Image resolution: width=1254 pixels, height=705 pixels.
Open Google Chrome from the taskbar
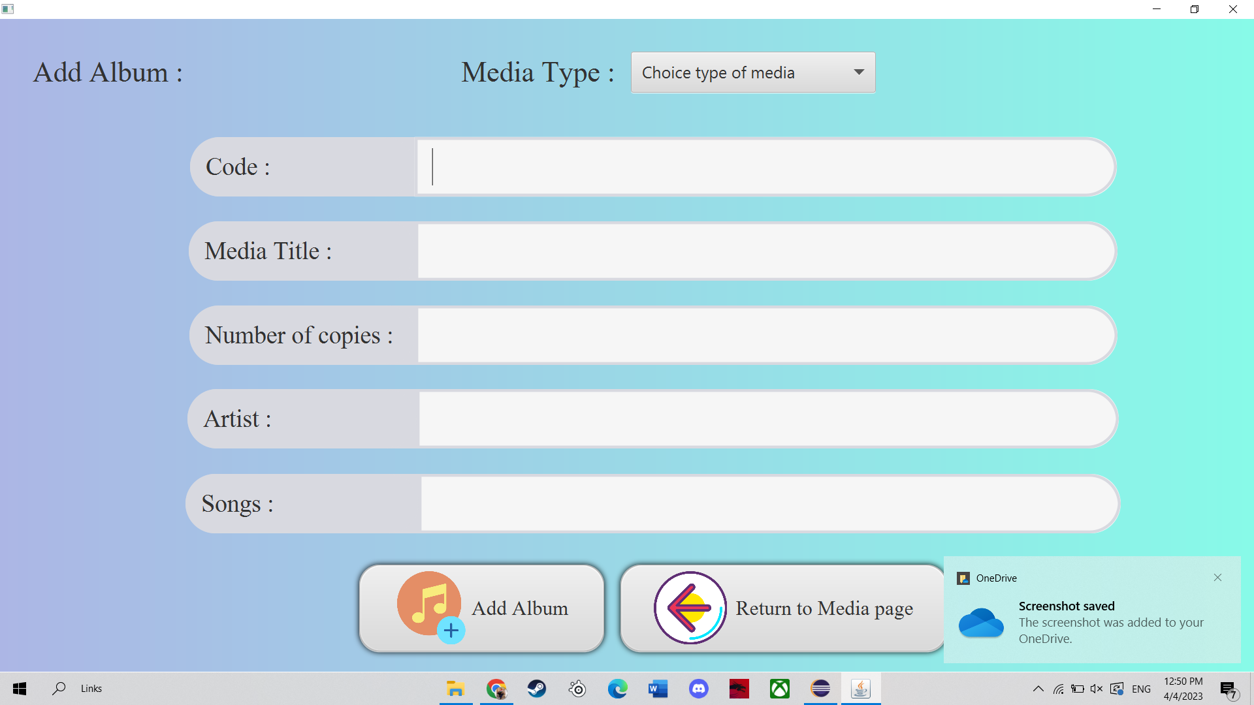click(x=496, y=689)
